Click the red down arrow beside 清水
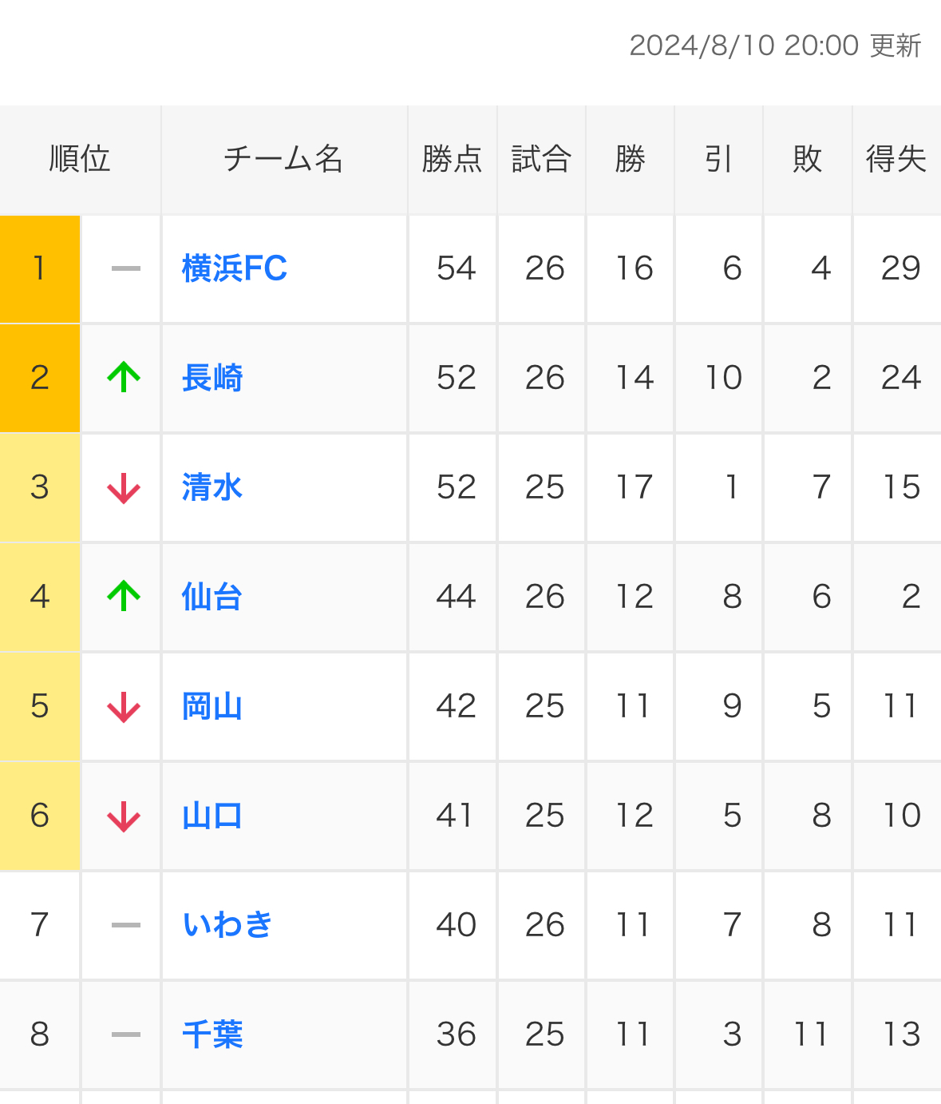 (124, 487)
